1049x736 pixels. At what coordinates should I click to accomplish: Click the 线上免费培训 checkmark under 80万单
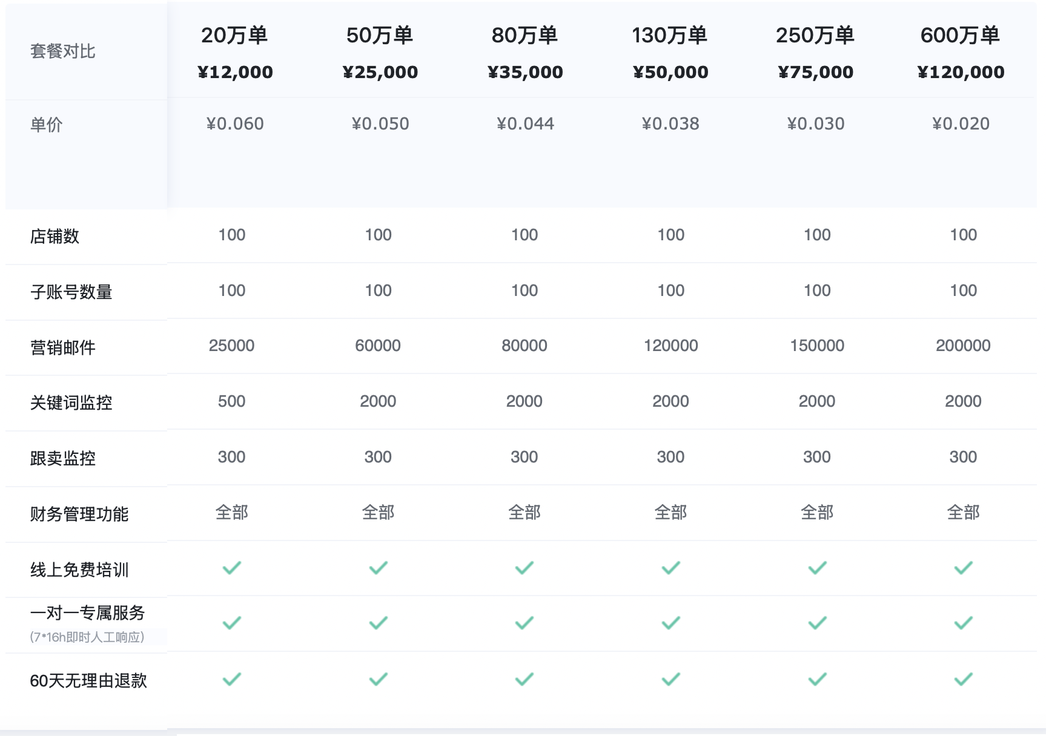click(524, 568)
